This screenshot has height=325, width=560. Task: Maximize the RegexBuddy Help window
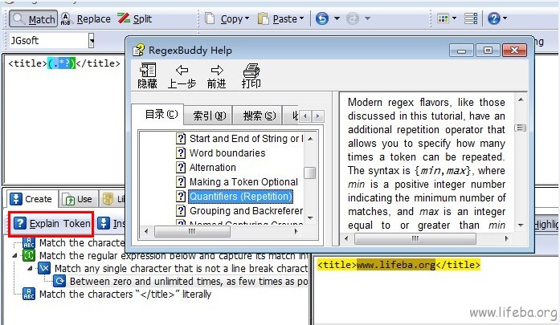tap(488, 51)
